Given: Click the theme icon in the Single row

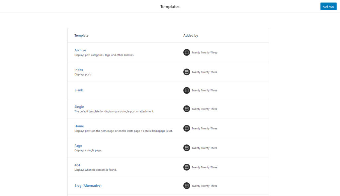Looking at the screenshot, I should tap(187, 108).
